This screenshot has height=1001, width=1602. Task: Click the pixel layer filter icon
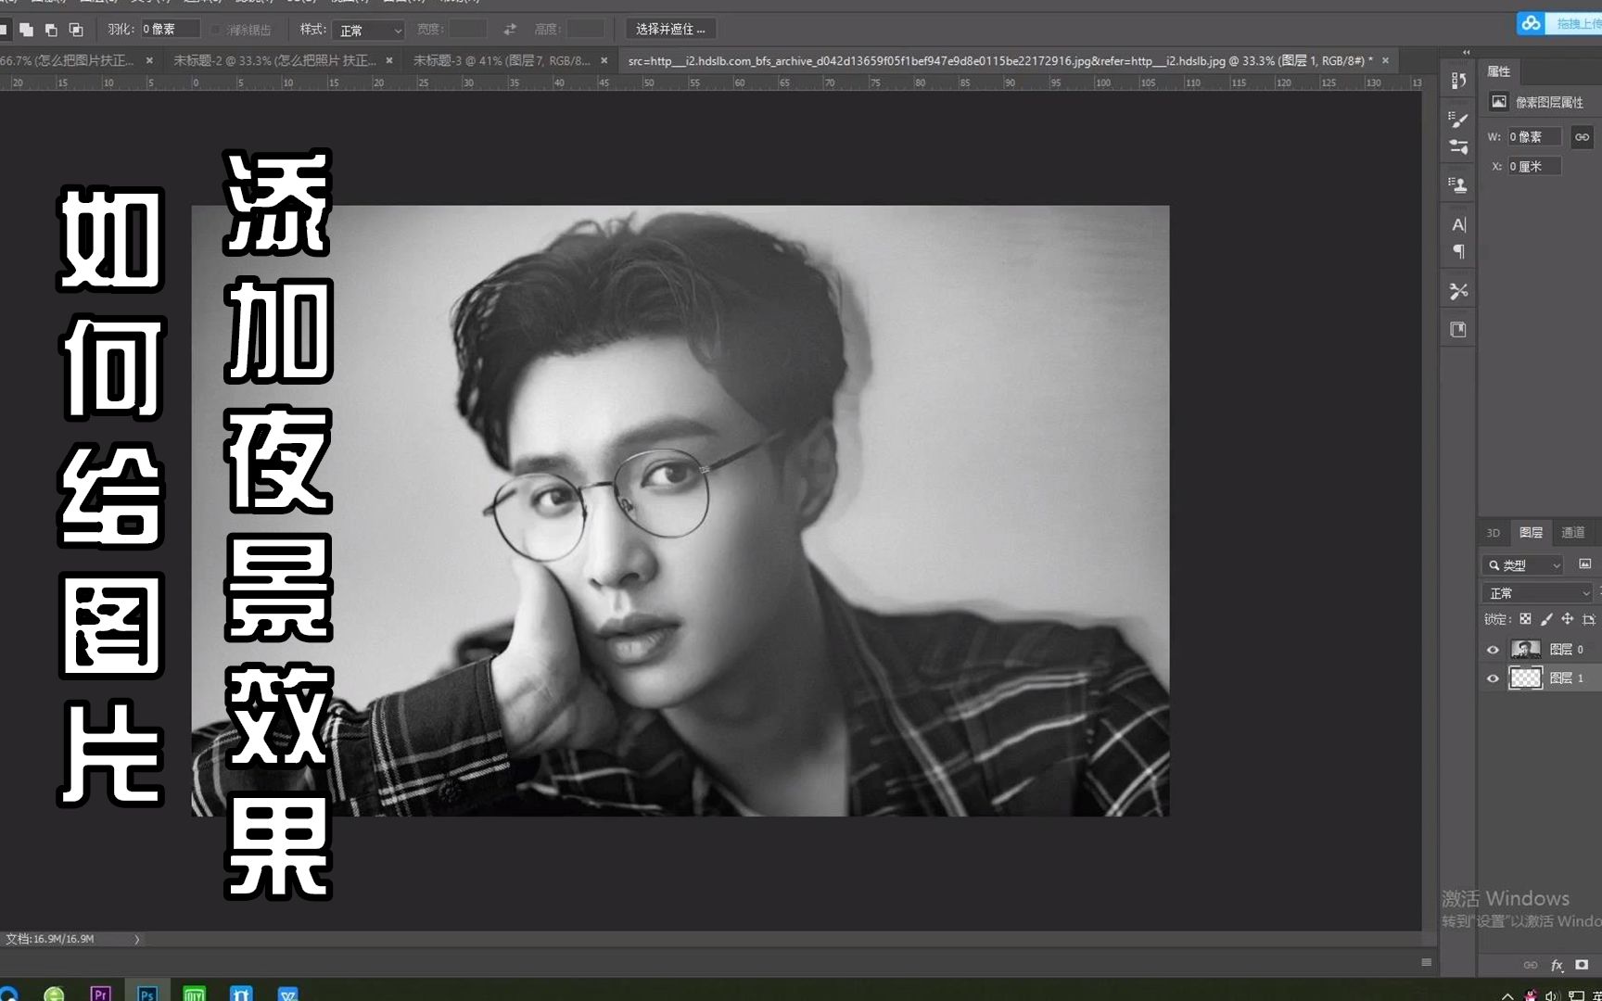1585,564
